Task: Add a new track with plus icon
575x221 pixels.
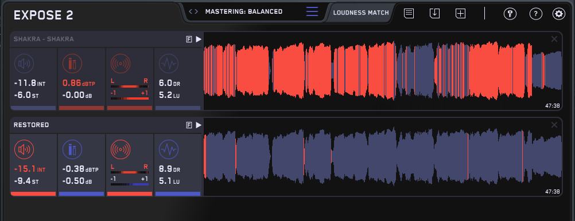Action: (460, 14)
